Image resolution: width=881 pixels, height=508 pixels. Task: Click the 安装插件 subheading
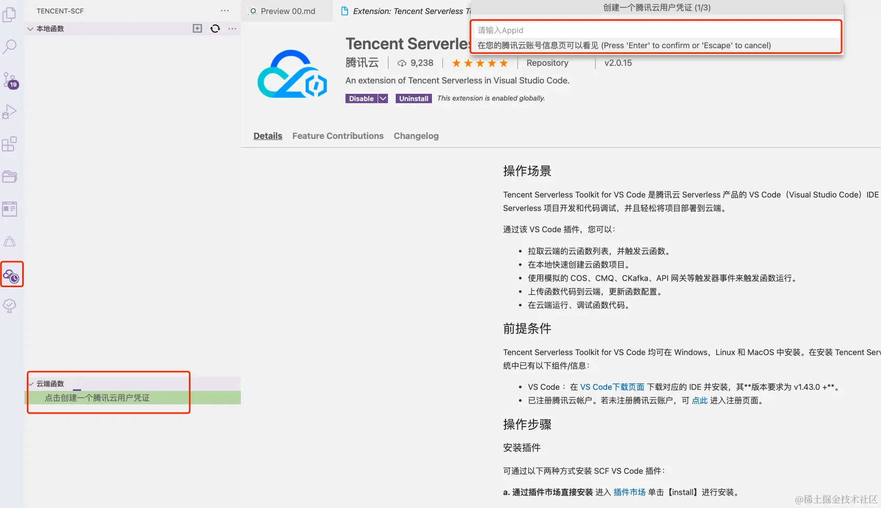pos(522,448)
